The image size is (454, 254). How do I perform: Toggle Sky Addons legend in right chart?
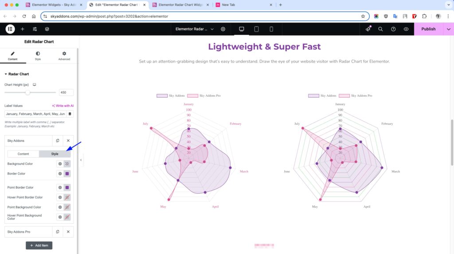click(322, 95)
